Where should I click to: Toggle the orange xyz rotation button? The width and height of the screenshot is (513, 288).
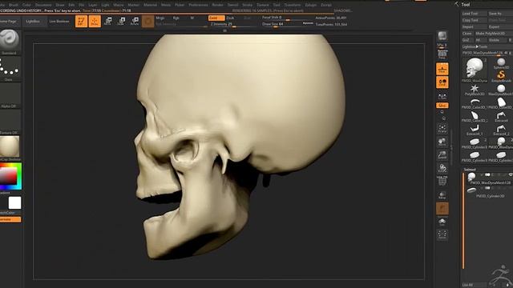tap(442, 105)
